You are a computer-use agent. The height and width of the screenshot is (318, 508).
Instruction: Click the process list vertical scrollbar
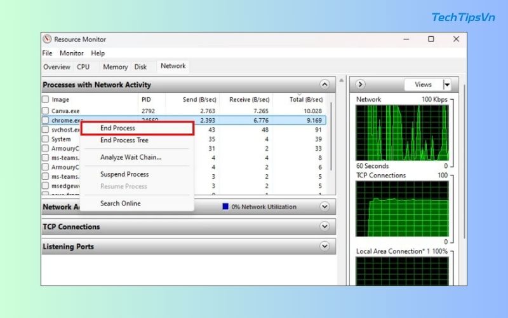click(x=331, y=136)
